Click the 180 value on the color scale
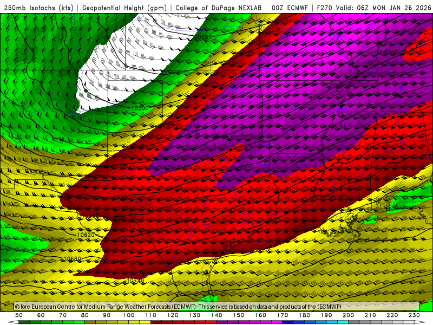This screenshot has width=433, height=325. [304, 315]
